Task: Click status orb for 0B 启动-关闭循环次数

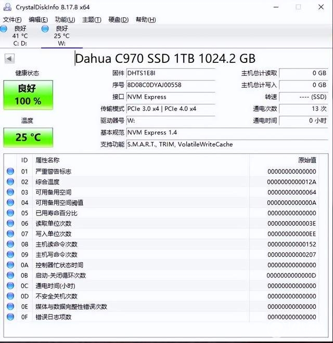Action: click(x=10, y=275)
